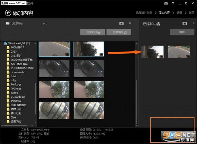Select added road clip in 已添加内容

pos(179,52)
